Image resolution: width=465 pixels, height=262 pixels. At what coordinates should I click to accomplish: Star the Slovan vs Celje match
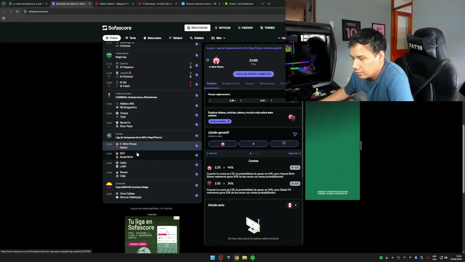[197, 174]
